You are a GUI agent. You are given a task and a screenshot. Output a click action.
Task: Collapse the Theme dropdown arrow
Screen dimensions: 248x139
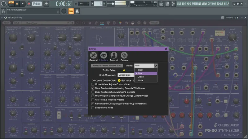(x=156, y=65)
